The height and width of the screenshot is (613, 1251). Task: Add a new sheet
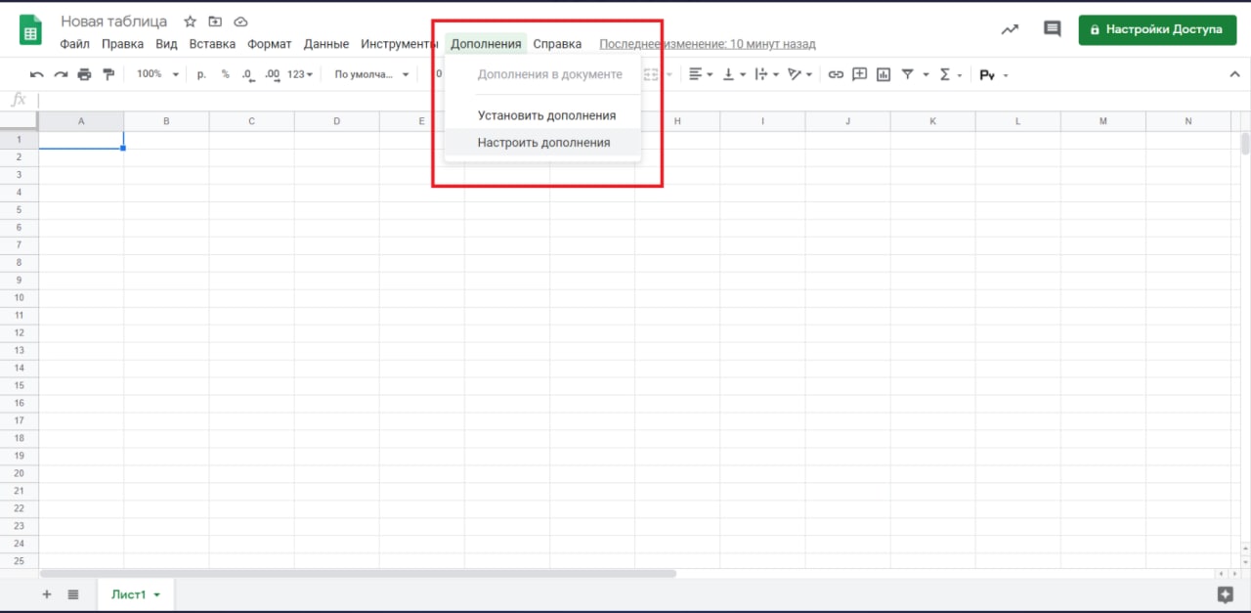46,594
